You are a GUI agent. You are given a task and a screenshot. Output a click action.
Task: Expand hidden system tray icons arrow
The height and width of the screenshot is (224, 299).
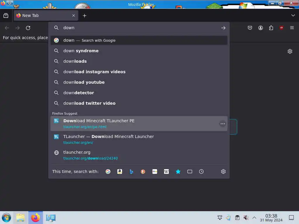pos(254,218)
